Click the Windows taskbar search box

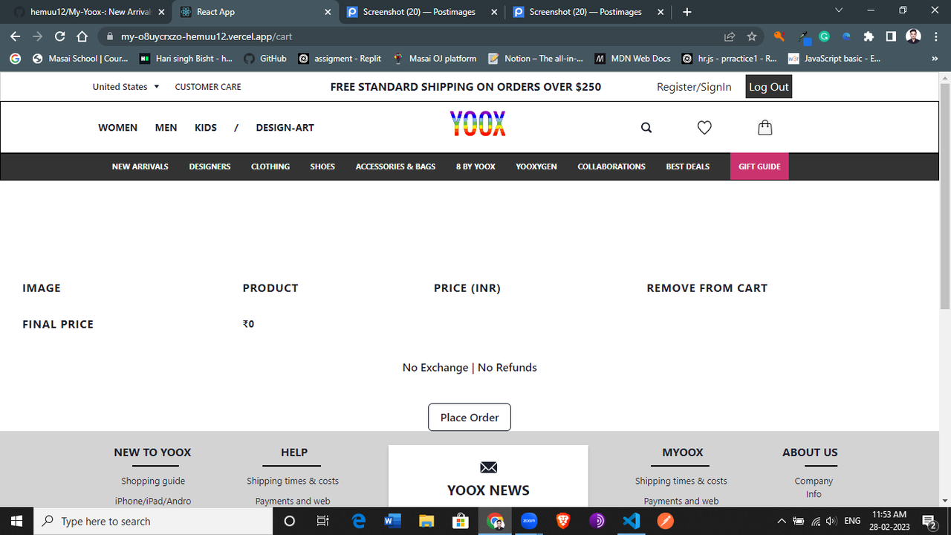pyautogui.click(x=154, y=521)
